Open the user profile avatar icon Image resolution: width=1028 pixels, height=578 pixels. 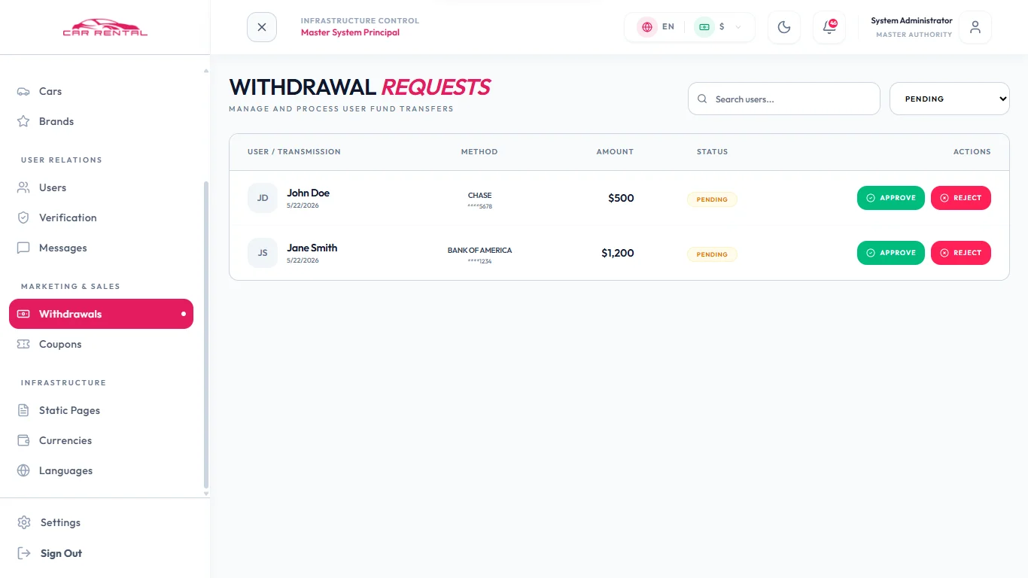coord(975,27)
